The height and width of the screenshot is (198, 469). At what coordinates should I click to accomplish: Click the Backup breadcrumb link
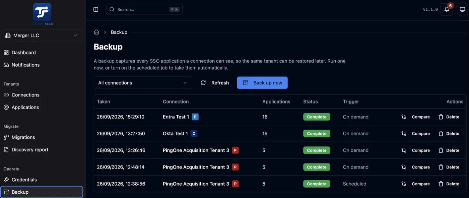119,32
